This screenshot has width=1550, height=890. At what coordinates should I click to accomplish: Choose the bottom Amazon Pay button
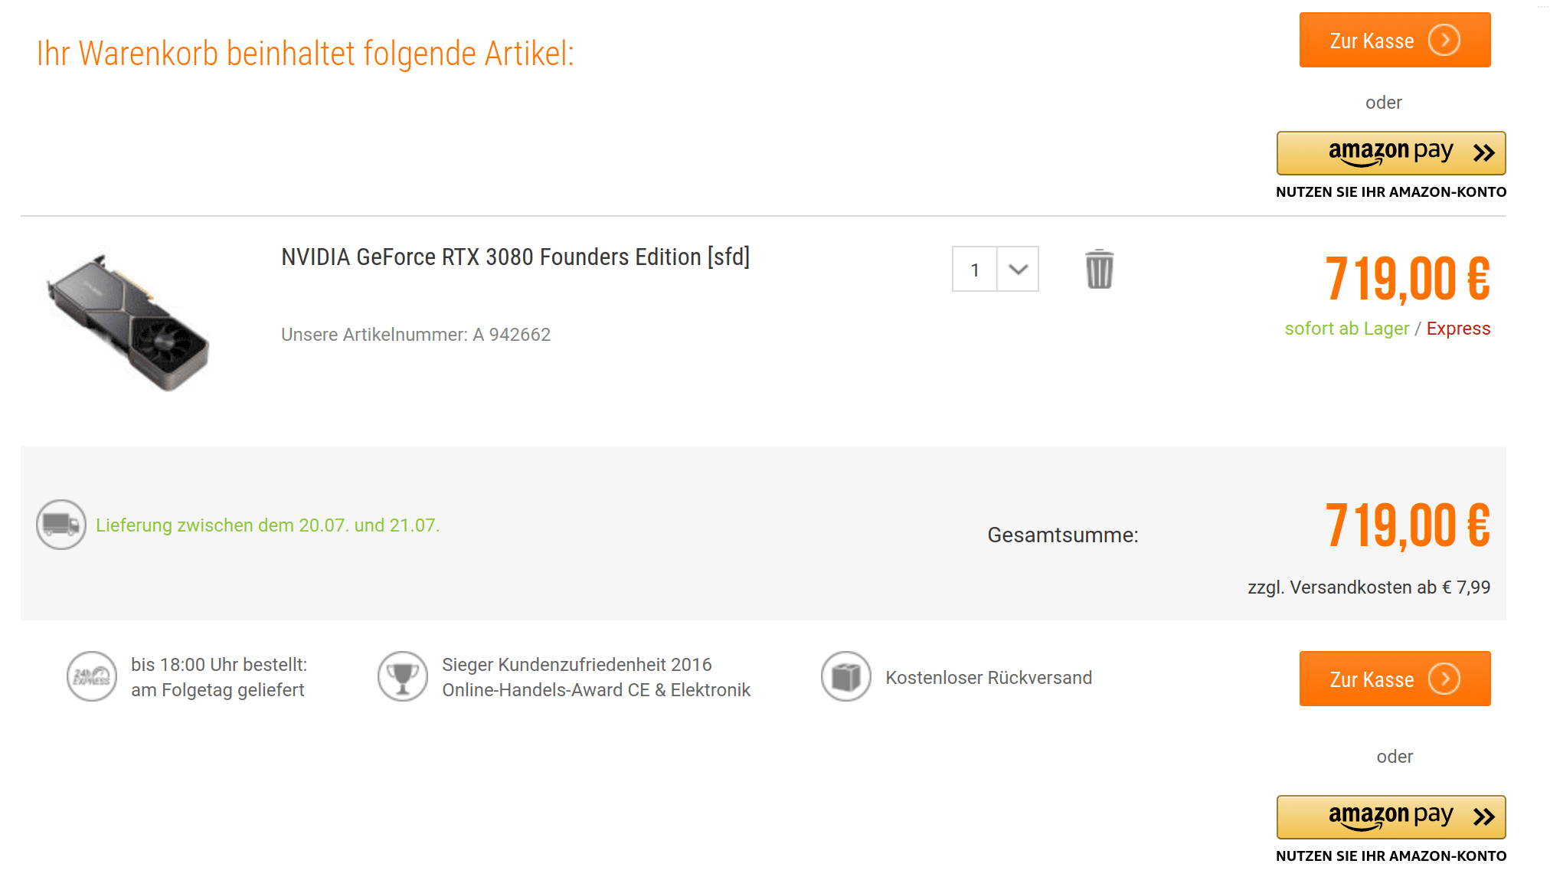point(1390,817)
